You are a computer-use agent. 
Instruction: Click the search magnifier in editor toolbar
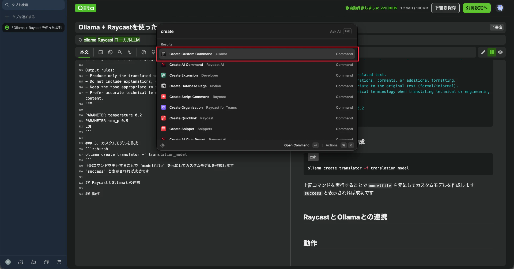point(120,52)
